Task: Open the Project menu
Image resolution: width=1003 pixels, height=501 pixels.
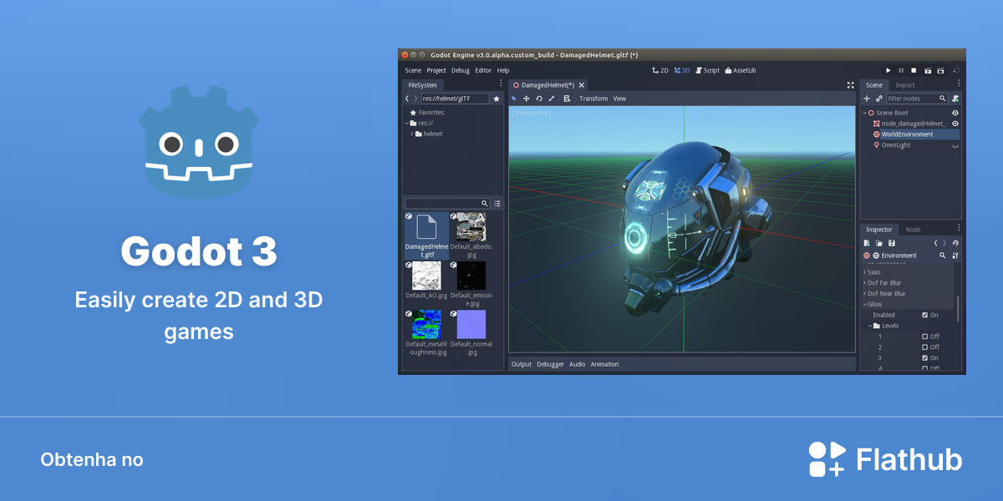Action: (436, 71)
